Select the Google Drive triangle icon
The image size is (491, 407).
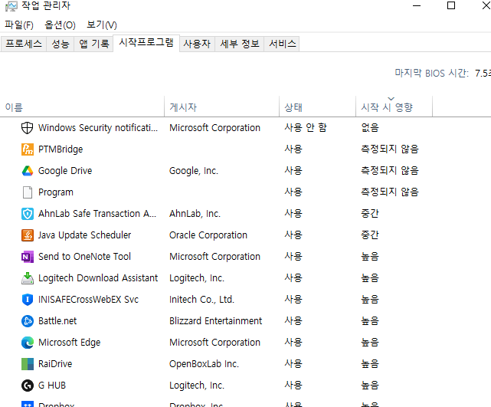28,171
